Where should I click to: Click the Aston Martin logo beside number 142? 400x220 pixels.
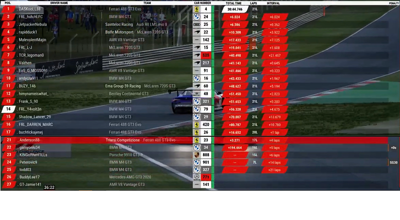[x=196, y=40]
